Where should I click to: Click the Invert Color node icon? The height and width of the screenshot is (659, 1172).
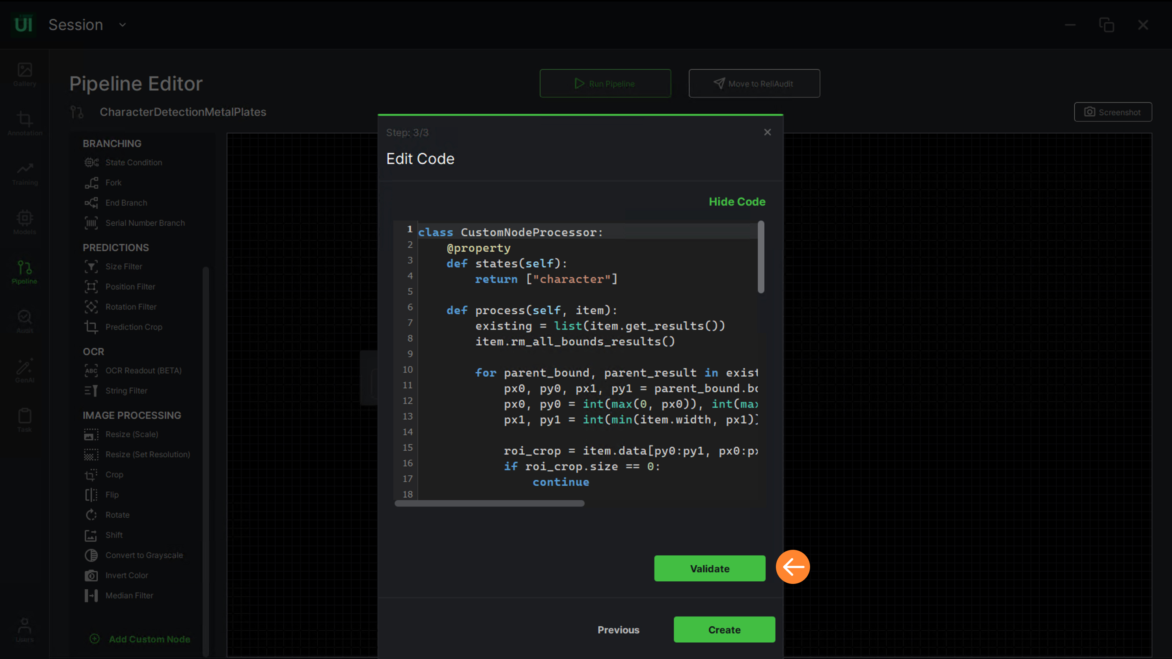91,575
